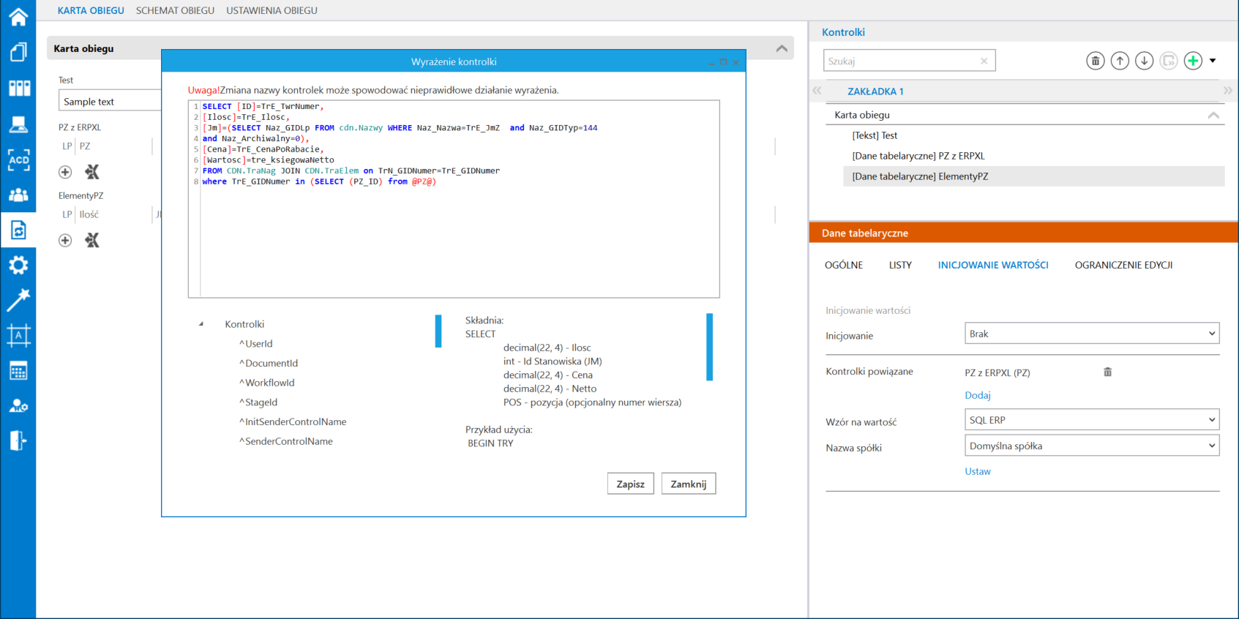Select ^SenderControlName in the Kontrolki tree
The height and width of the screenshot is (619, 1239).
coord(286,441)
